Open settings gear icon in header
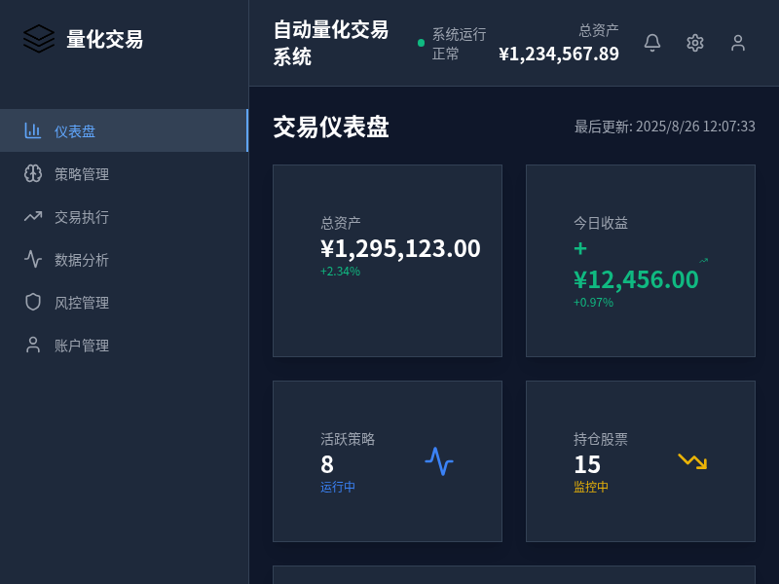This screenshot has width=779, height=584. pos(695,43)
